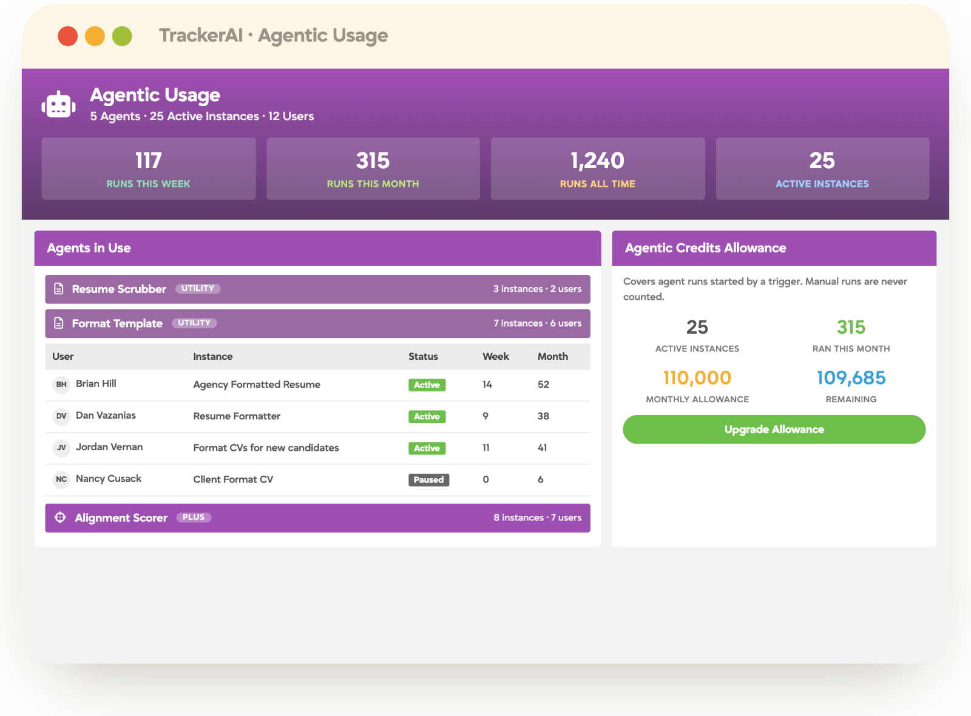
Task: Click Dan Vazanias's month value 38
Action: (543, 416)
